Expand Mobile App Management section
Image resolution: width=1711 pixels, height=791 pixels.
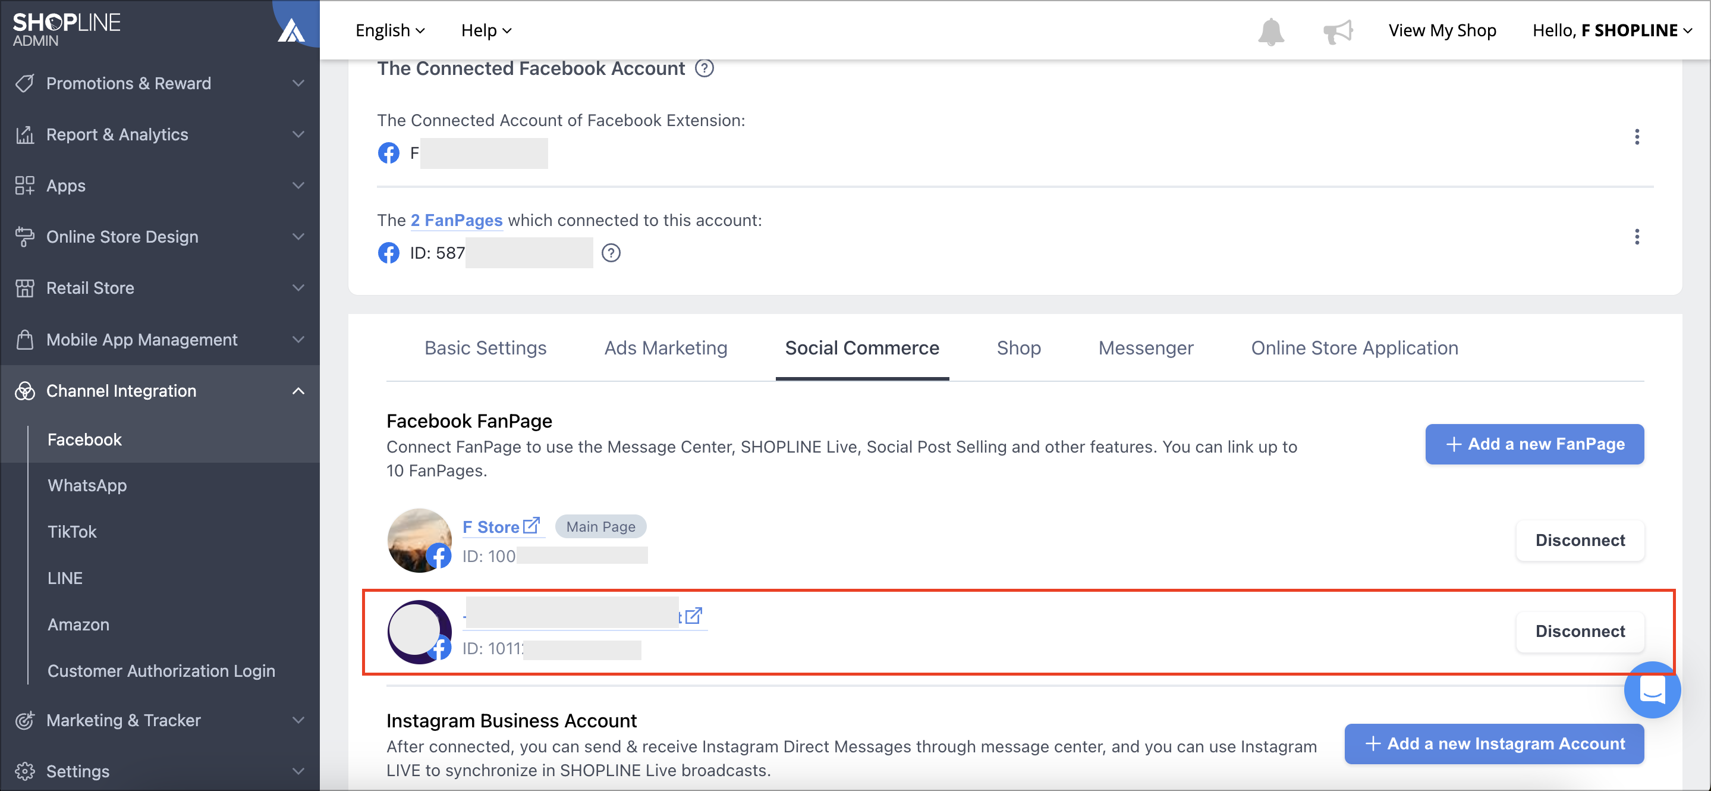coord(298,340)
